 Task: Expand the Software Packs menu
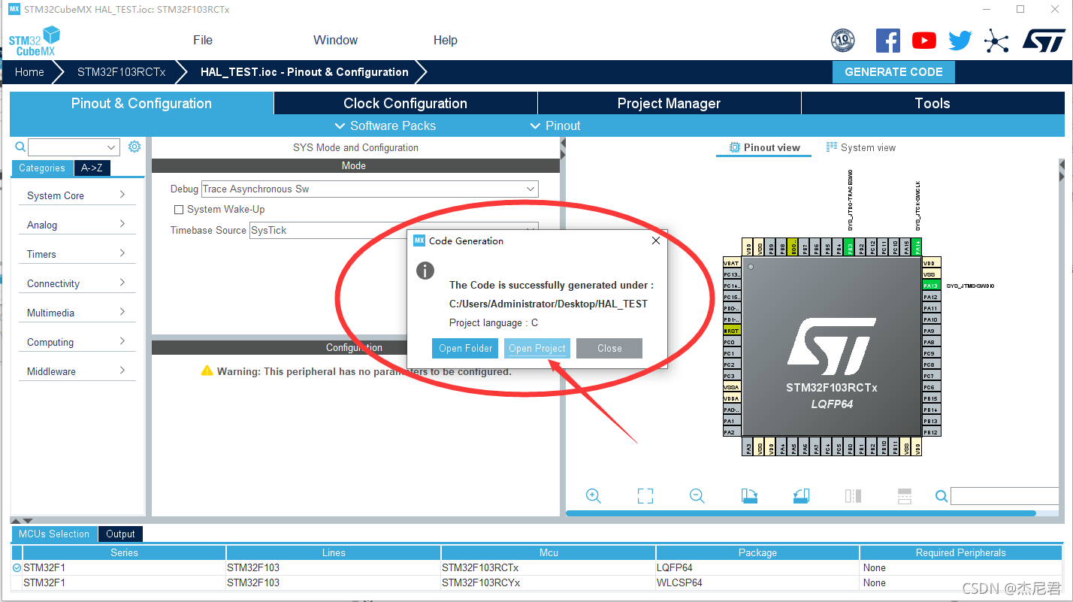pos(385,126)
